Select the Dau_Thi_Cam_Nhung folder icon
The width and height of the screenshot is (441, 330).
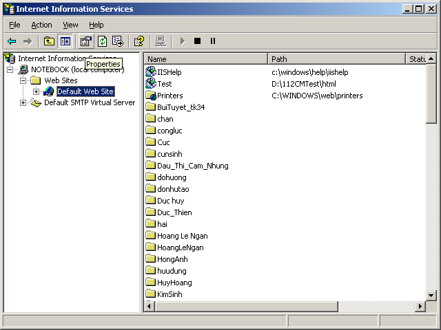151,166
